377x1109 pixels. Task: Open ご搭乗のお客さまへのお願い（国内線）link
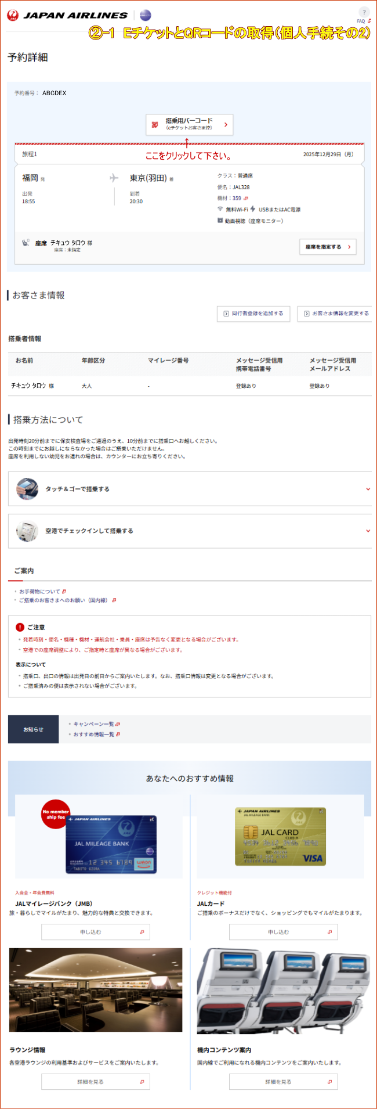[64, 600]
